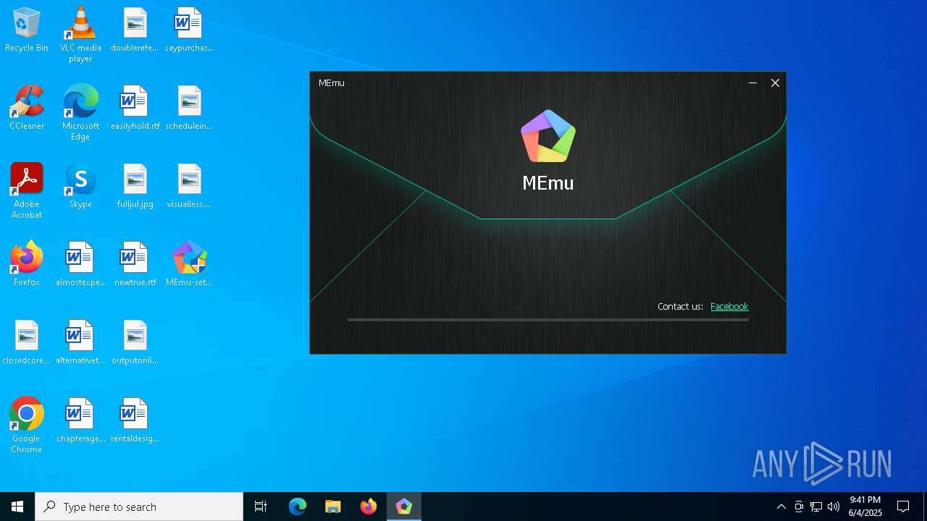Open the Firefox desktop shortcut
Image resolution: width=927 pixels, height=521 pixels.
tap(27, 265)
